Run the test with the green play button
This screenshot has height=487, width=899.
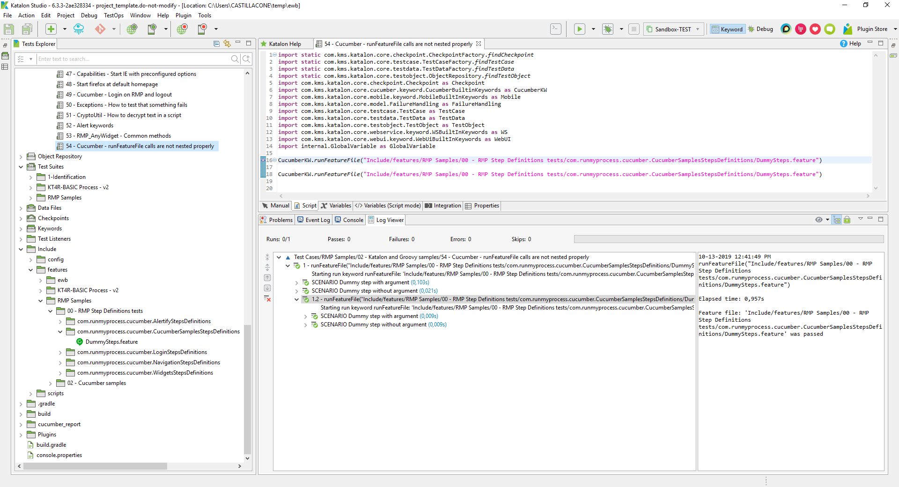[579, 29]
